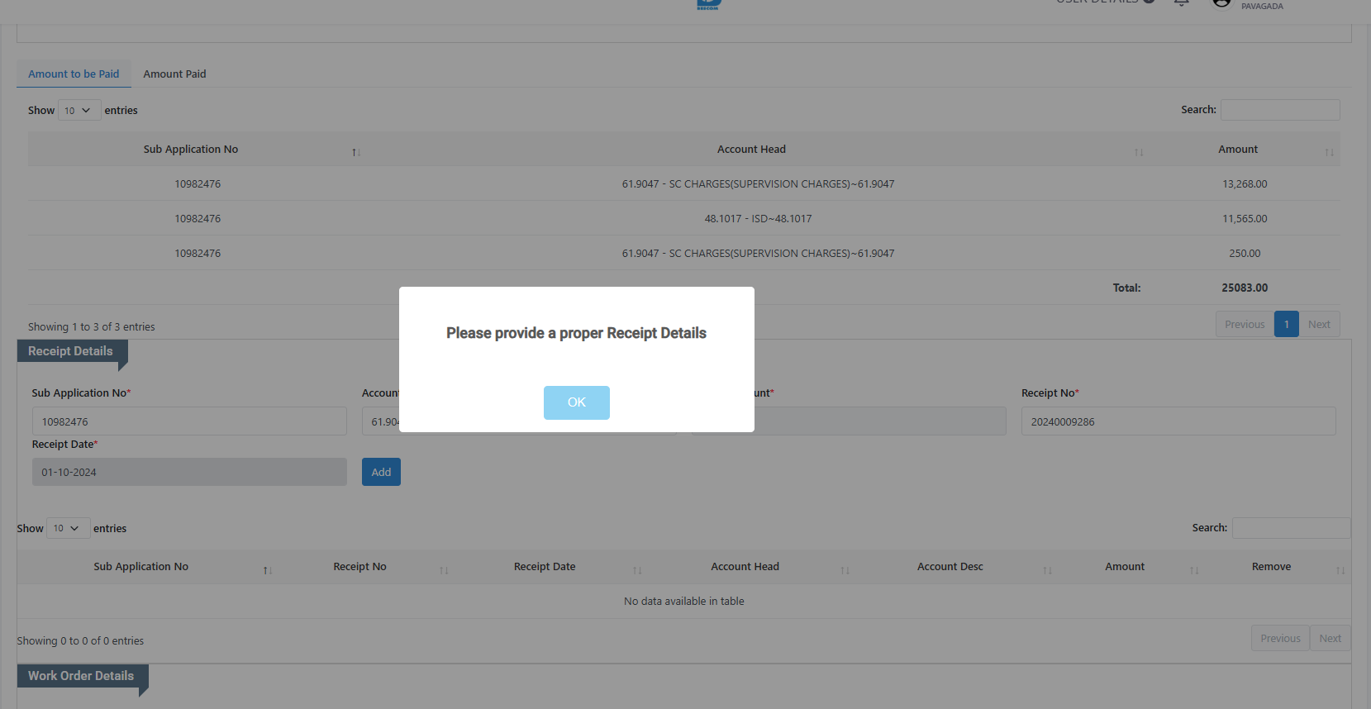
Task: Click the Receipt Date field
Action: [189, 472]
